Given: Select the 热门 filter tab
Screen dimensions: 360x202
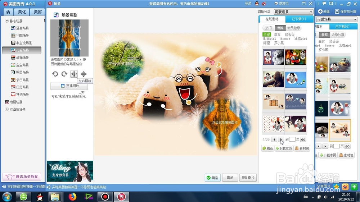Looking at the screenshot, I should (x=269, y=28).
